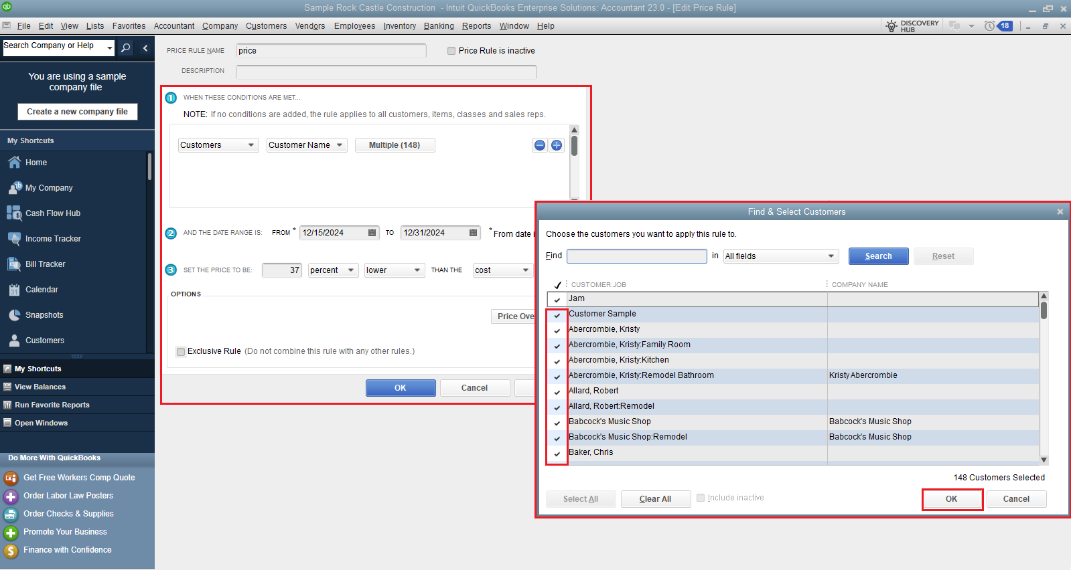
Task: Click the Clear All button
Action: (655, 499)
